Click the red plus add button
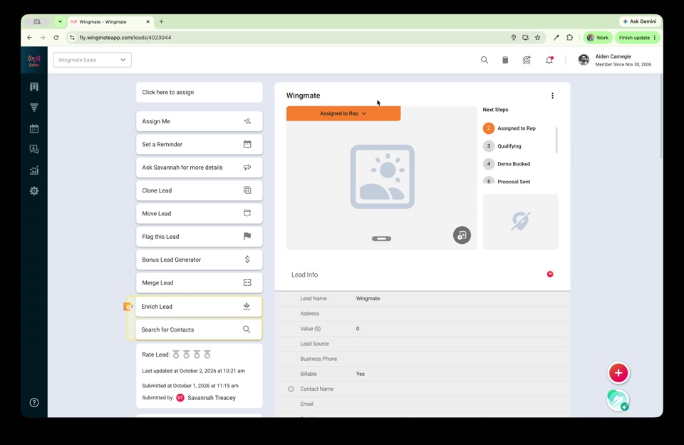The height and width of the screenshot is (445, 684). pos(618,373)
